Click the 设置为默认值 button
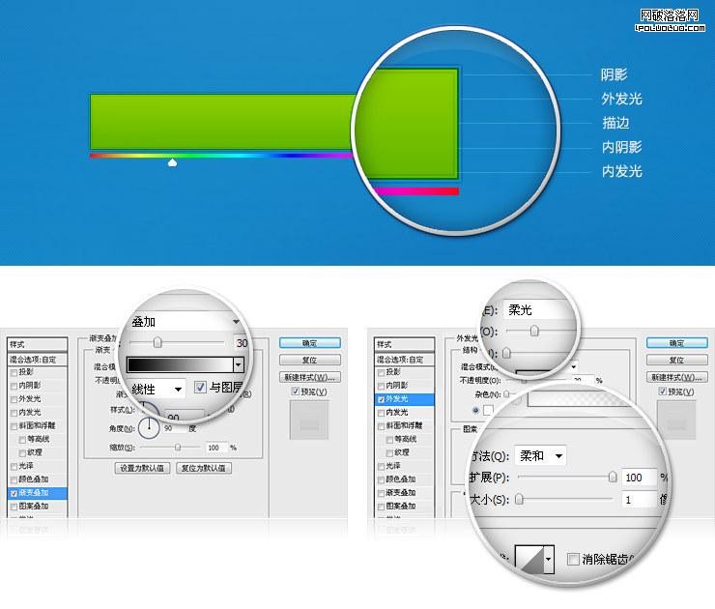Image resolution: width=715 pixels, height=609 pixels. pos(142,468)
